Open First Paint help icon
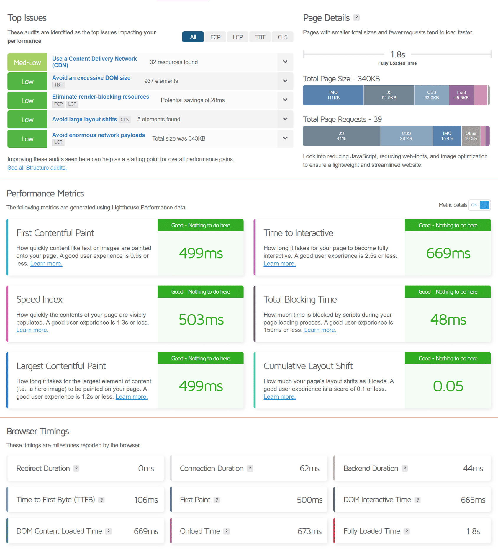This screenshot has height=552, width=498. pyautogui.click(x=217, y=500)
